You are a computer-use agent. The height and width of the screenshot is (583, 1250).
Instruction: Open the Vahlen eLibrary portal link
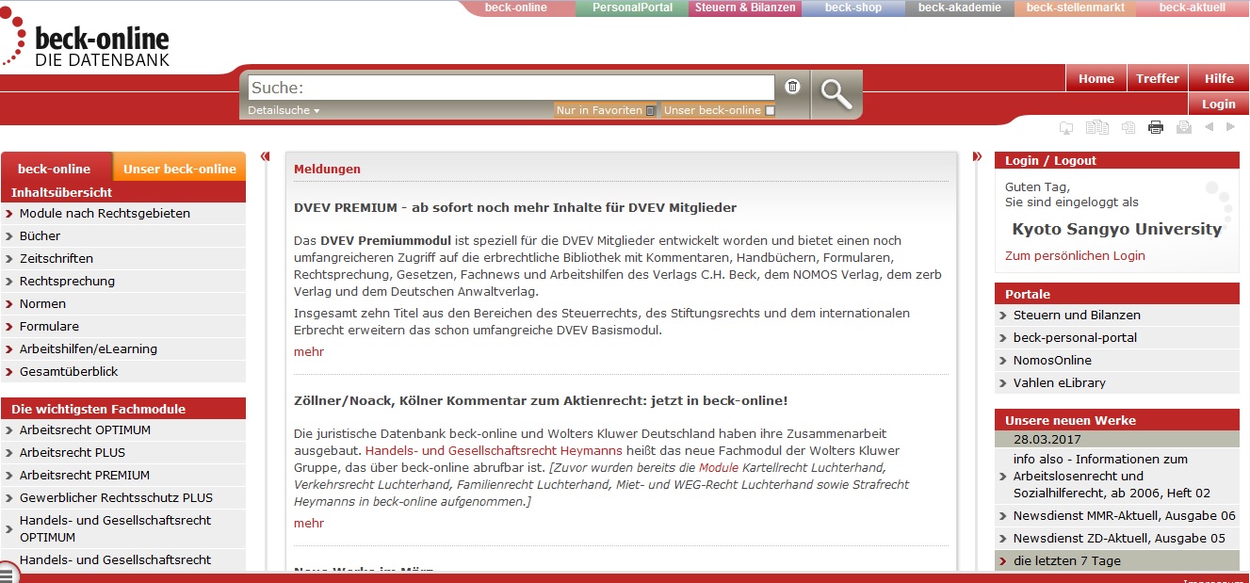coord(1117,383)
